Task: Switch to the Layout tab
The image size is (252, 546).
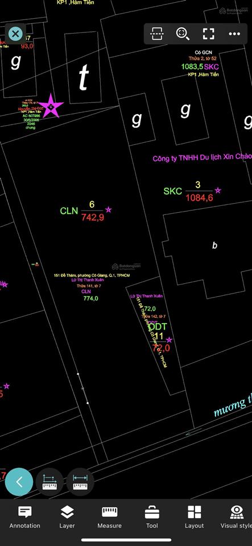Action: pyautogui.click(x=194, y=517)
